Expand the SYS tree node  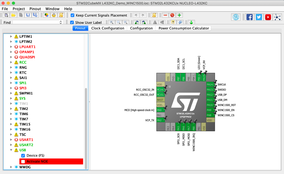(x=11, y=98)
